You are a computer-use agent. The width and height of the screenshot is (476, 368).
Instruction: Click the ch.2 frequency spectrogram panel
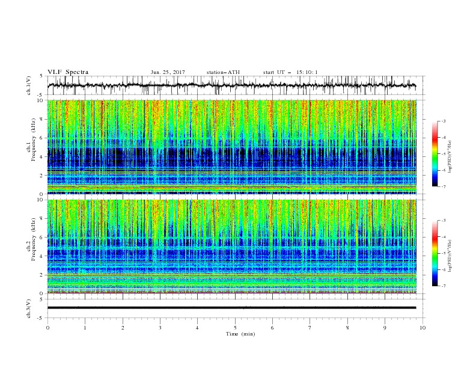point(232,247)
